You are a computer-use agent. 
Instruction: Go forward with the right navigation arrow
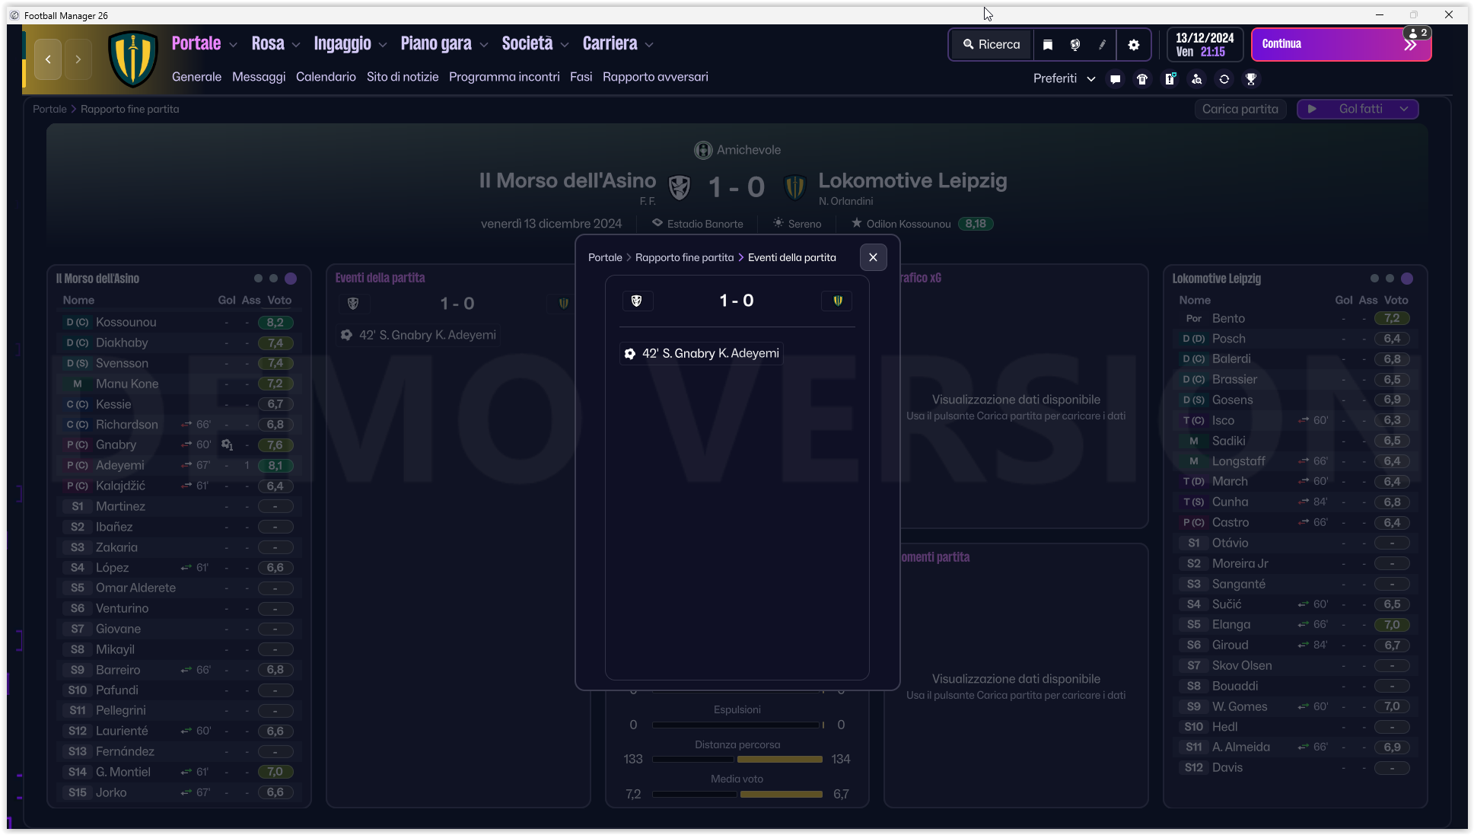click(78, 59)
